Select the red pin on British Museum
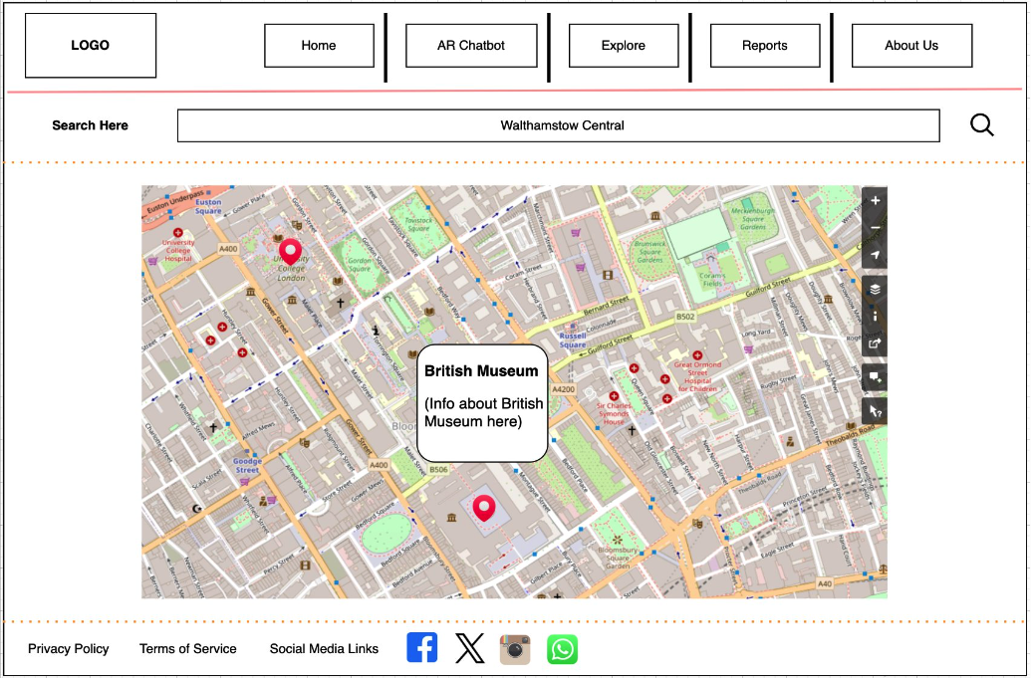The width and height of the screenshot is (1034, 681). (x=484, y=508)
